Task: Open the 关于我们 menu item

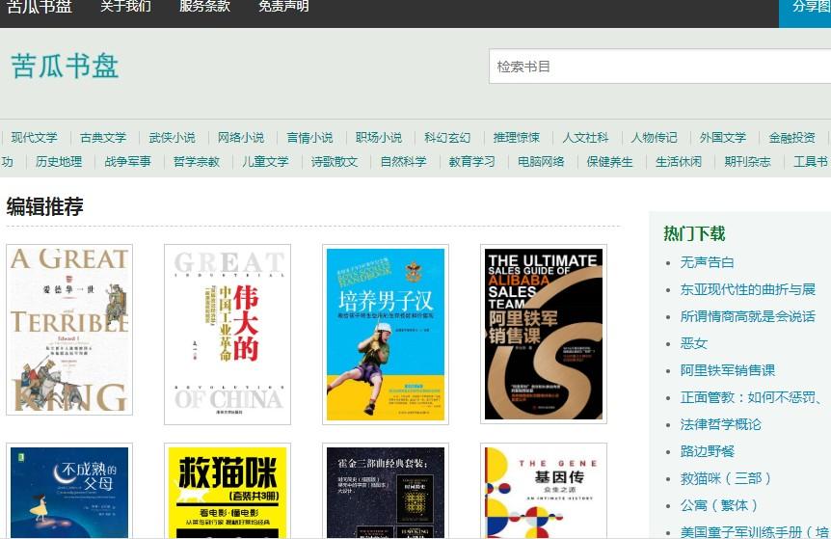Action: tap(125, 7)
